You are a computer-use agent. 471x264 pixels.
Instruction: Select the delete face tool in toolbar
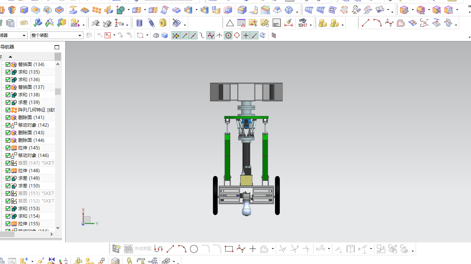(437, 10)
